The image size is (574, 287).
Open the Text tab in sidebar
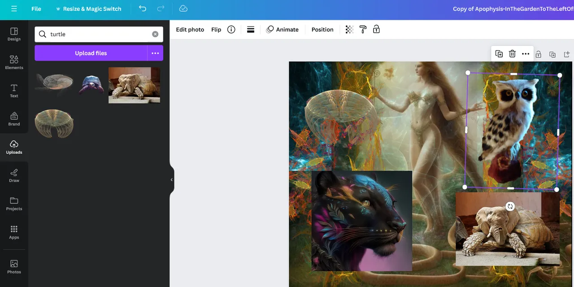[14, 91]
